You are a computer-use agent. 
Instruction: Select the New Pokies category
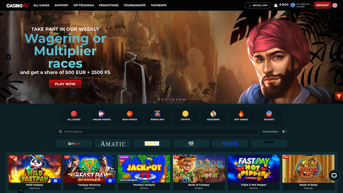(130, 116)
